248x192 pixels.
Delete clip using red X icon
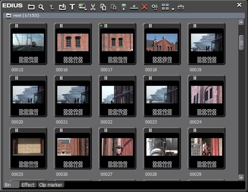pos(144,7)
